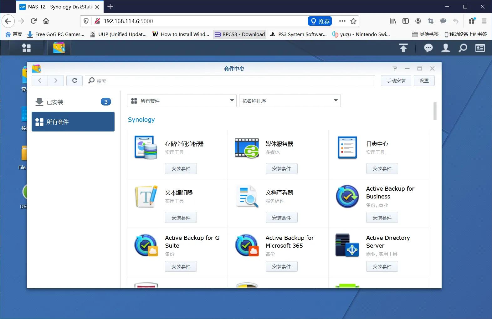492x319 pixels.
Task: Select 已安装 in the sidebar
Action: point(73,102)
